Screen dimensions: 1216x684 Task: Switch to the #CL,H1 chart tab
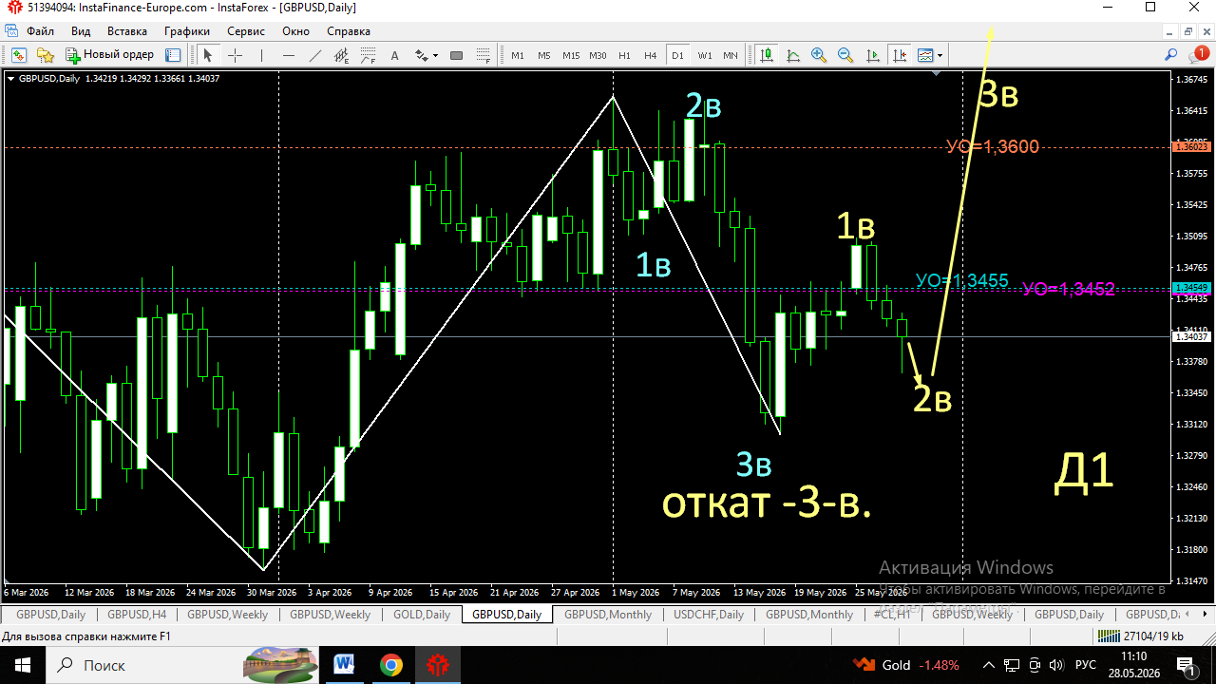point(892,615)
